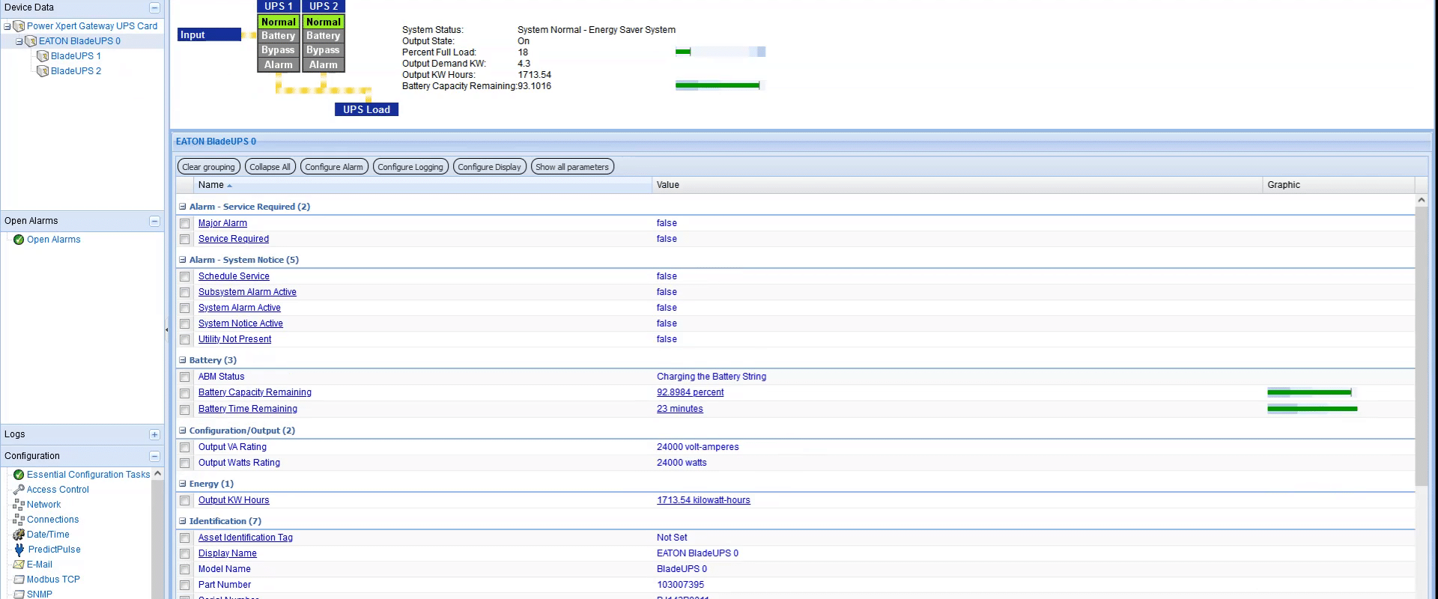
Task: Expand the Logs panel
Action: (154, 434)
